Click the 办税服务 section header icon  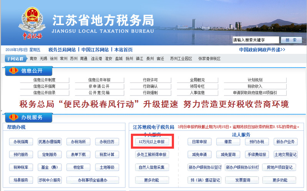[x=13, y=117]
